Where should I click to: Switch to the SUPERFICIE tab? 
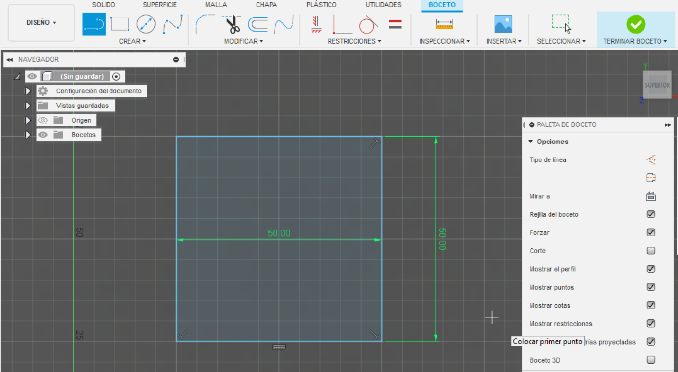160,5
